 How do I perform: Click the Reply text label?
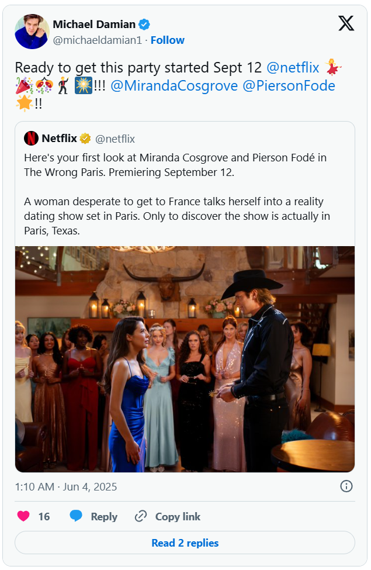tap(104, 517)
